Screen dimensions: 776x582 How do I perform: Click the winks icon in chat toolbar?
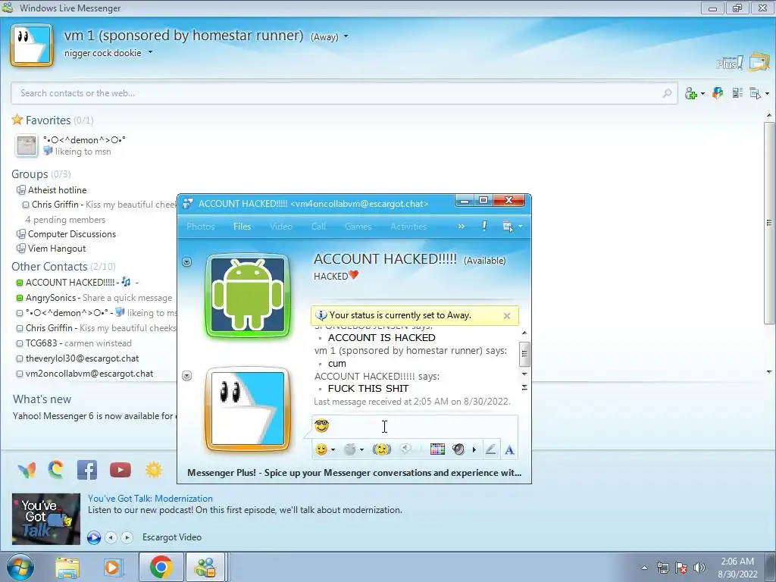click(382, 449)
